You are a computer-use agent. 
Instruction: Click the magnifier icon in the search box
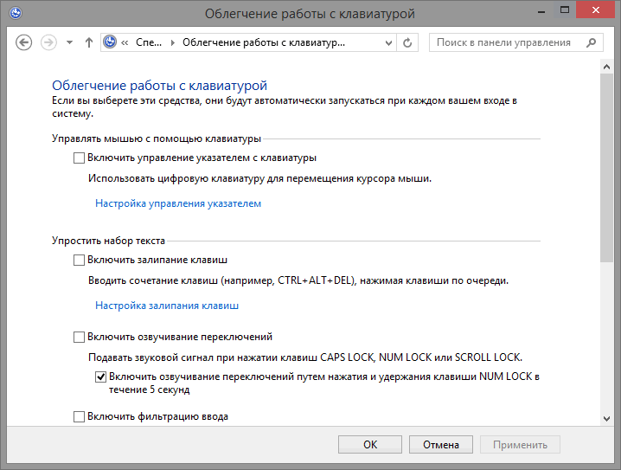tap(590, 42)
